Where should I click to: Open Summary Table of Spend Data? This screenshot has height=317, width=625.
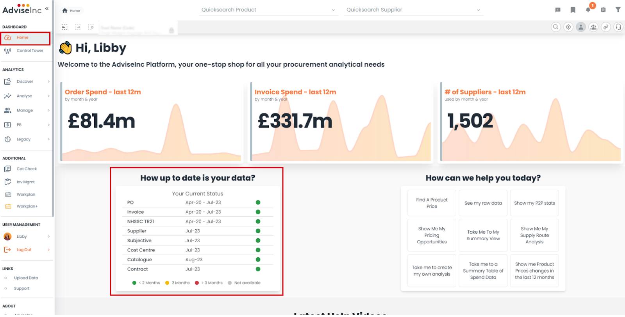[483, 271]
